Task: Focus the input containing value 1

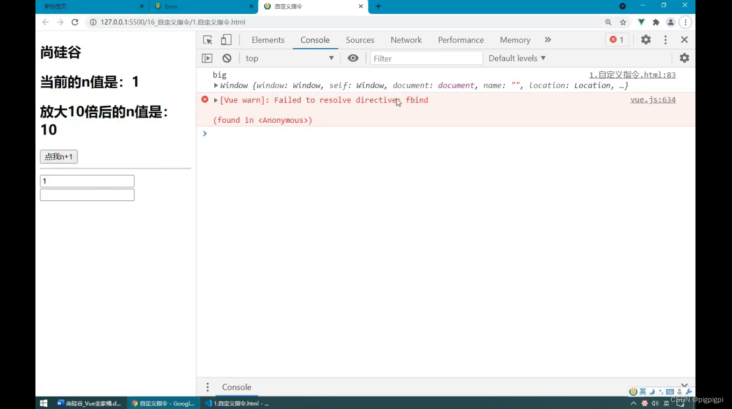Action: click(87, 181)
